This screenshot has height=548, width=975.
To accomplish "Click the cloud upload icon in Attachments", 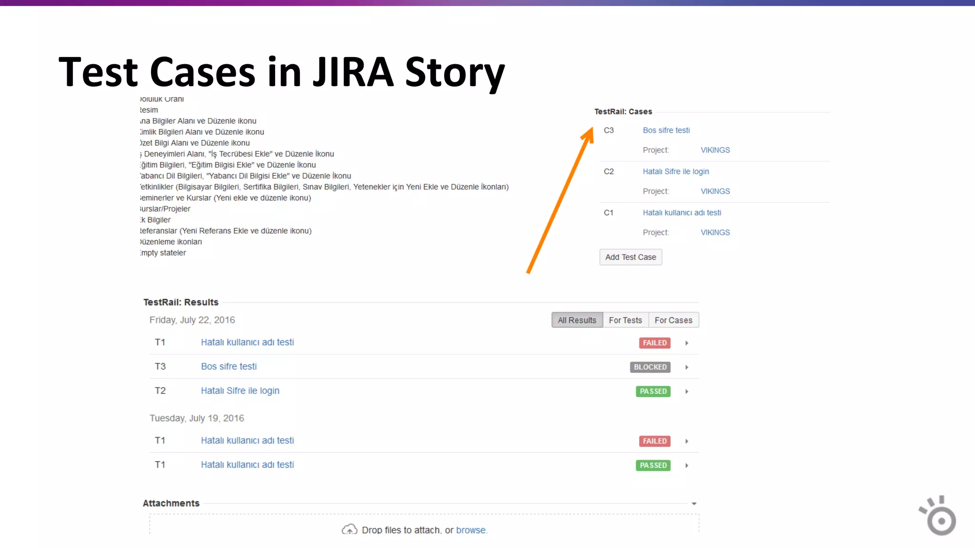I will [x=349, y=529].
